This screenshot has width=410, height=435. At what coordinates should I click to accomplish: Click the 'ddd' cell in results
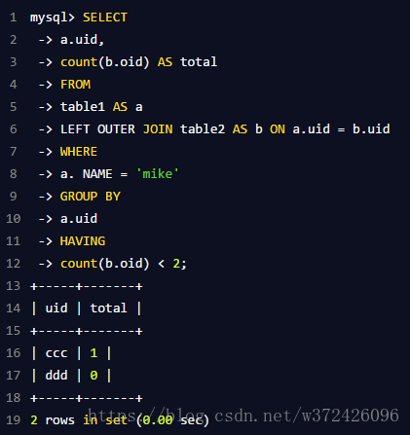click(56, 376)
